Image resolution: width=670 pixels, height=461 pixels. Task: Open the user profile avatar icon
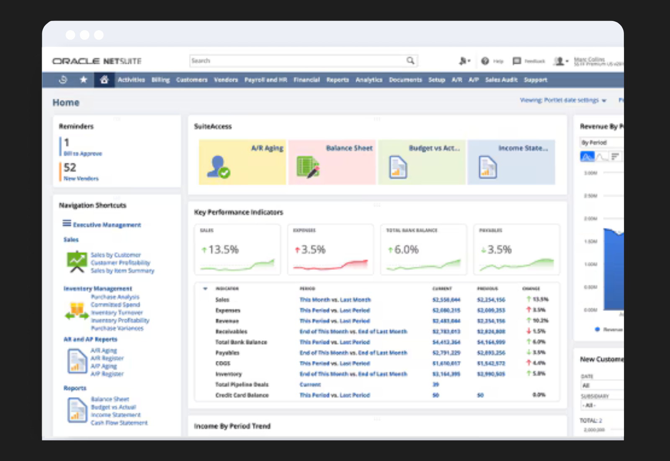(x=559, y=61)
